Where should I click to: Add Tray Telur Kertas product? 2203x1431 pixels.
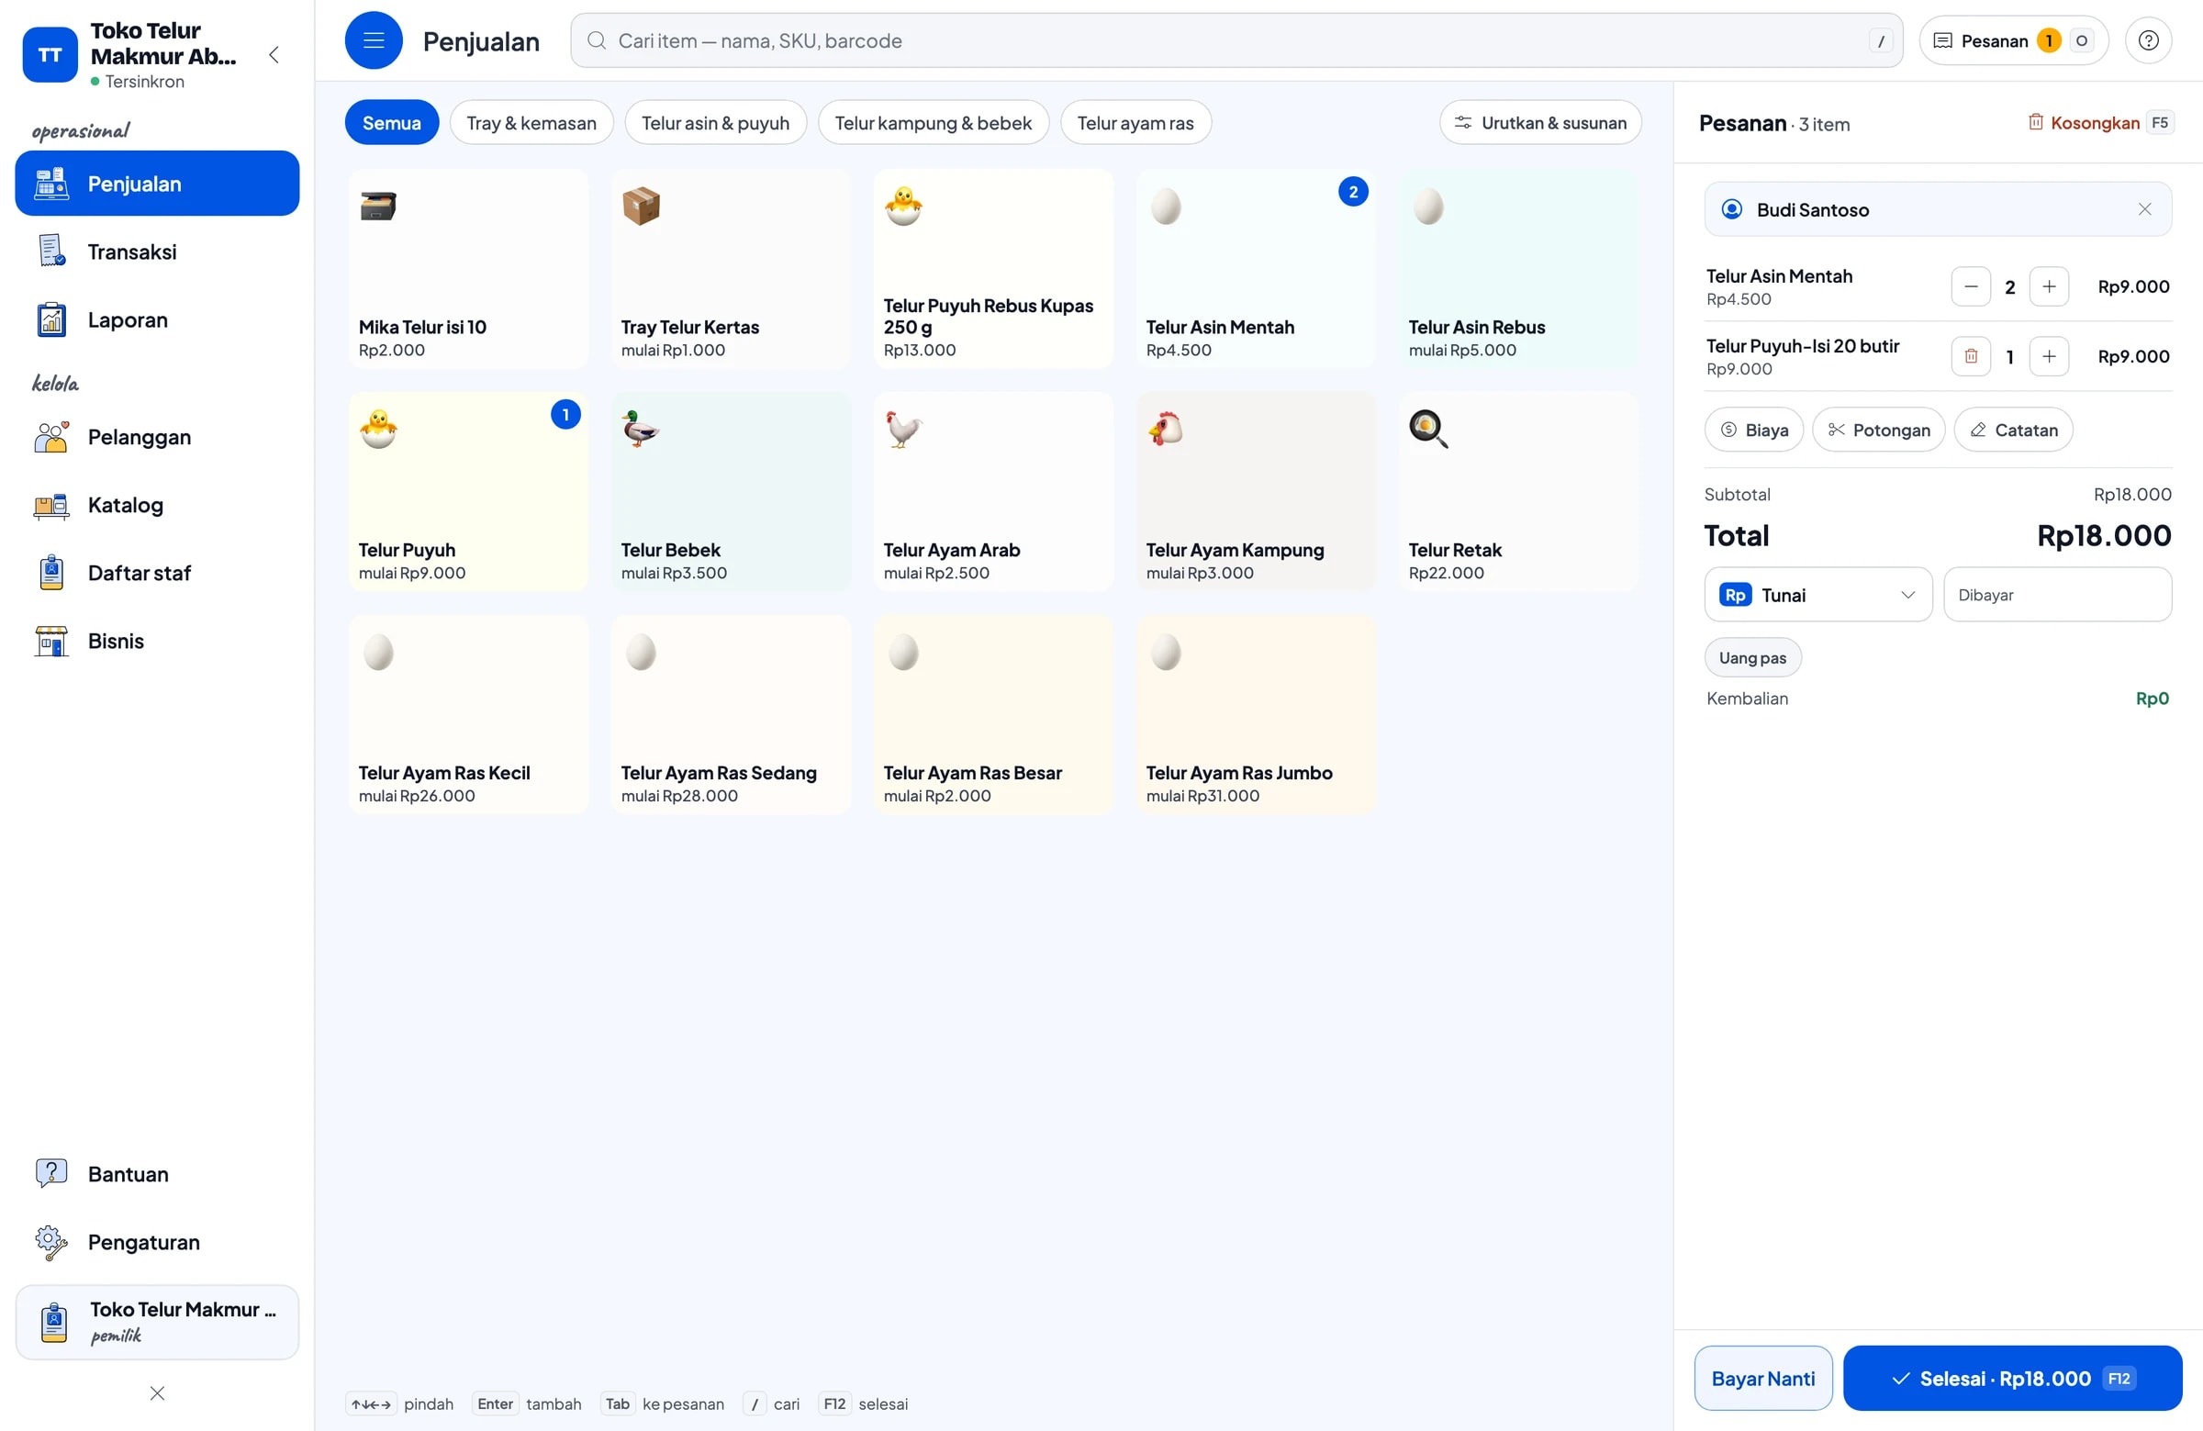(731, 268)
